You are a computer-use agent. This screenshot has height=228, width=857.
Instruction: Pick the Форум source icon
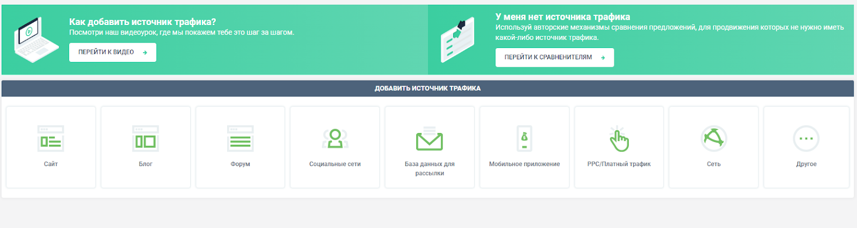point(240,138)
